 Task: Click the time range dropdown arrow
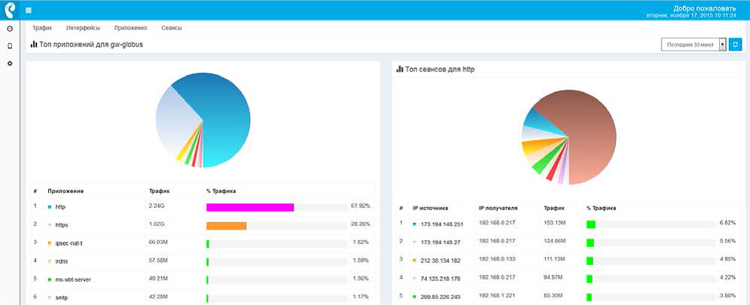click(x=722, y=44)
